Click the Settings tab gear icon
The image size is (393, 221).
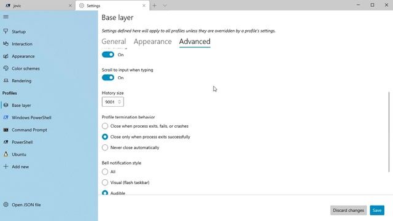click(82, 6)
